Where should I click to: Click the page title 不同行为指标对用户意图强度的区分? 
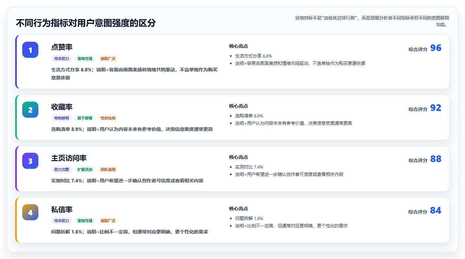pos(86,23)
